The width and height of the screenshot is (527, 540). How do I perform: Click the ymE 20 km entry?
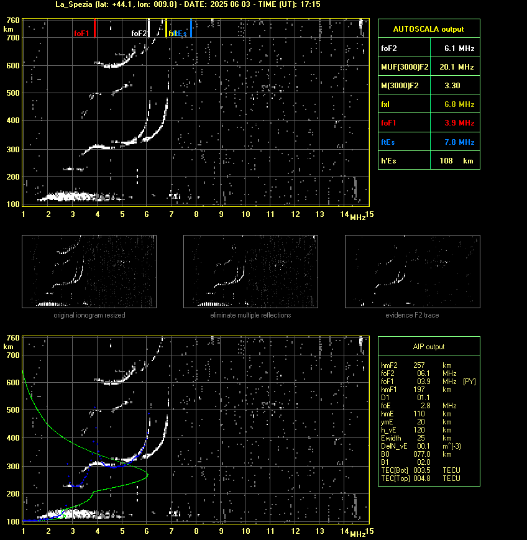coord(416,422)
